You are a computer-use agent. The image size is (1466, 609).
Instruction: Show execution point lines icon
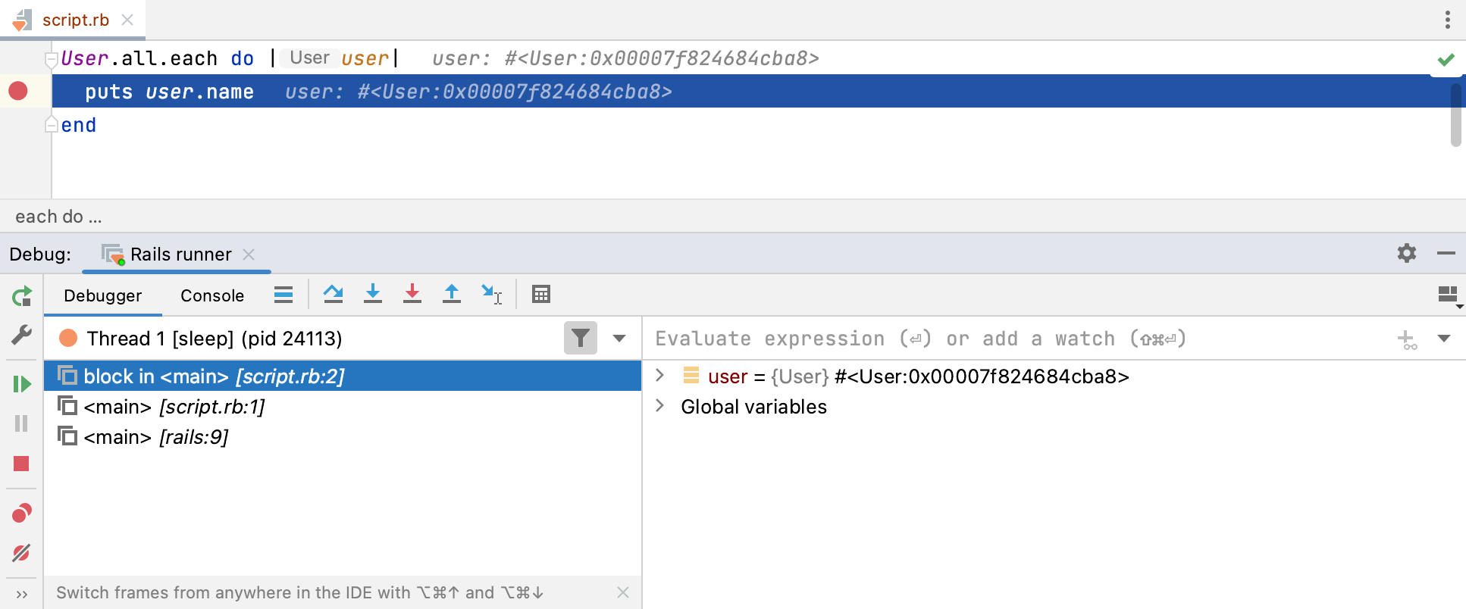[283, 295]
